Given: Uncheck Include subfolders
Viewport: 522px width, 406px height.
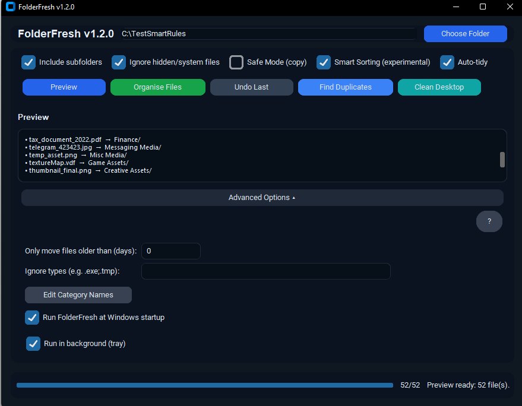Looking at the screenshot, I should [x=28, y=62].
